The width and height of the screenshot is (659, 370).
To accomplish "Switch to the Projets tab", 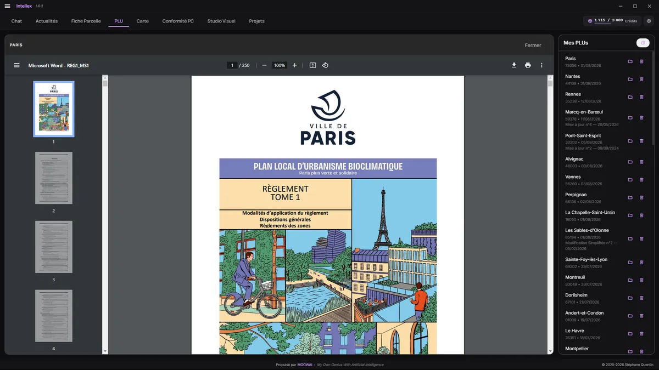I will point(256,21).
